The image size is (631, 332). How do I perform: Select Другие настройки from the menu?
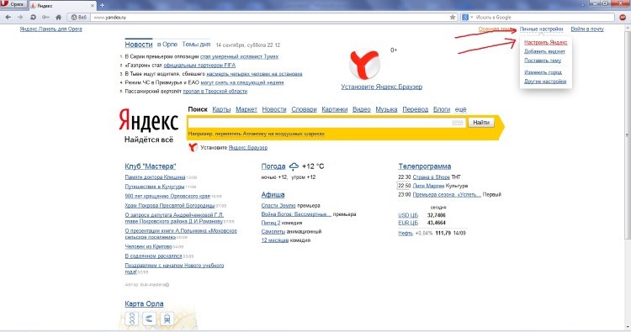click(x=545, y=82)
